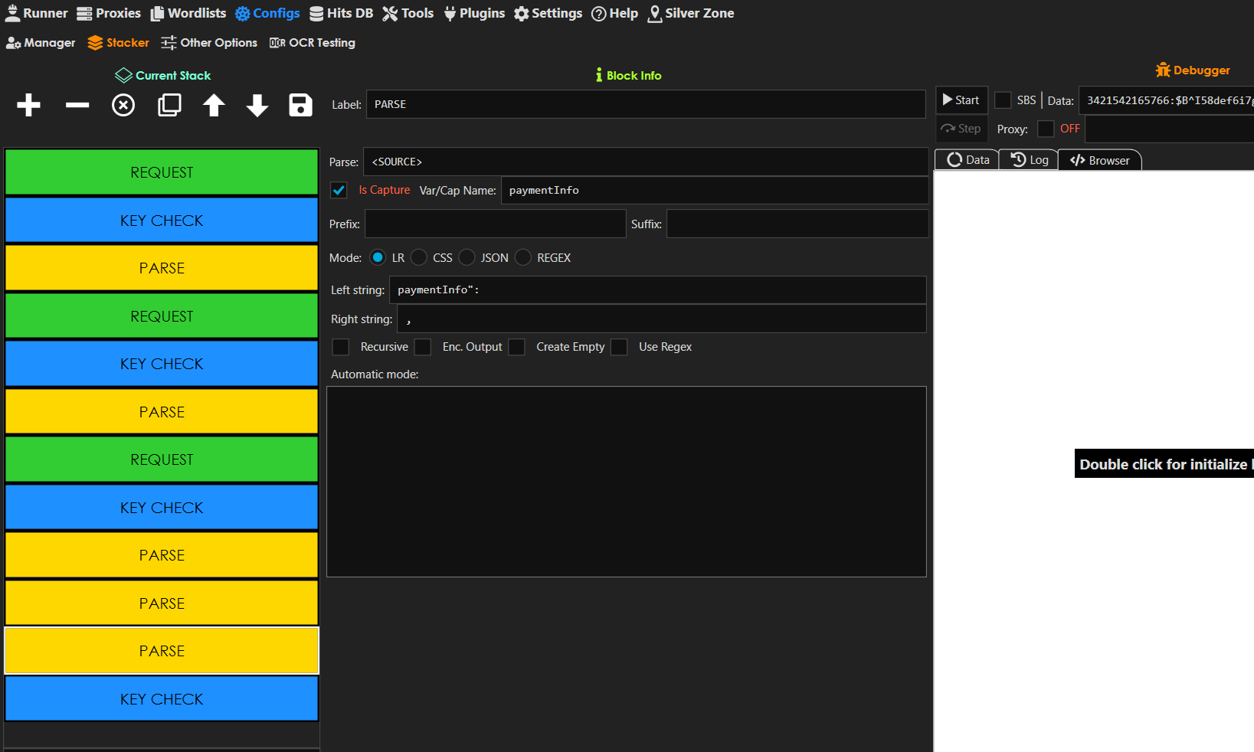Screen dimensions: 1254x752
Task: Select JSON parse mode
Action: 467,258
